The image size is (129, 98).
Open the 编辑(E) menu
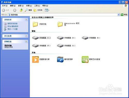(13, 6)
